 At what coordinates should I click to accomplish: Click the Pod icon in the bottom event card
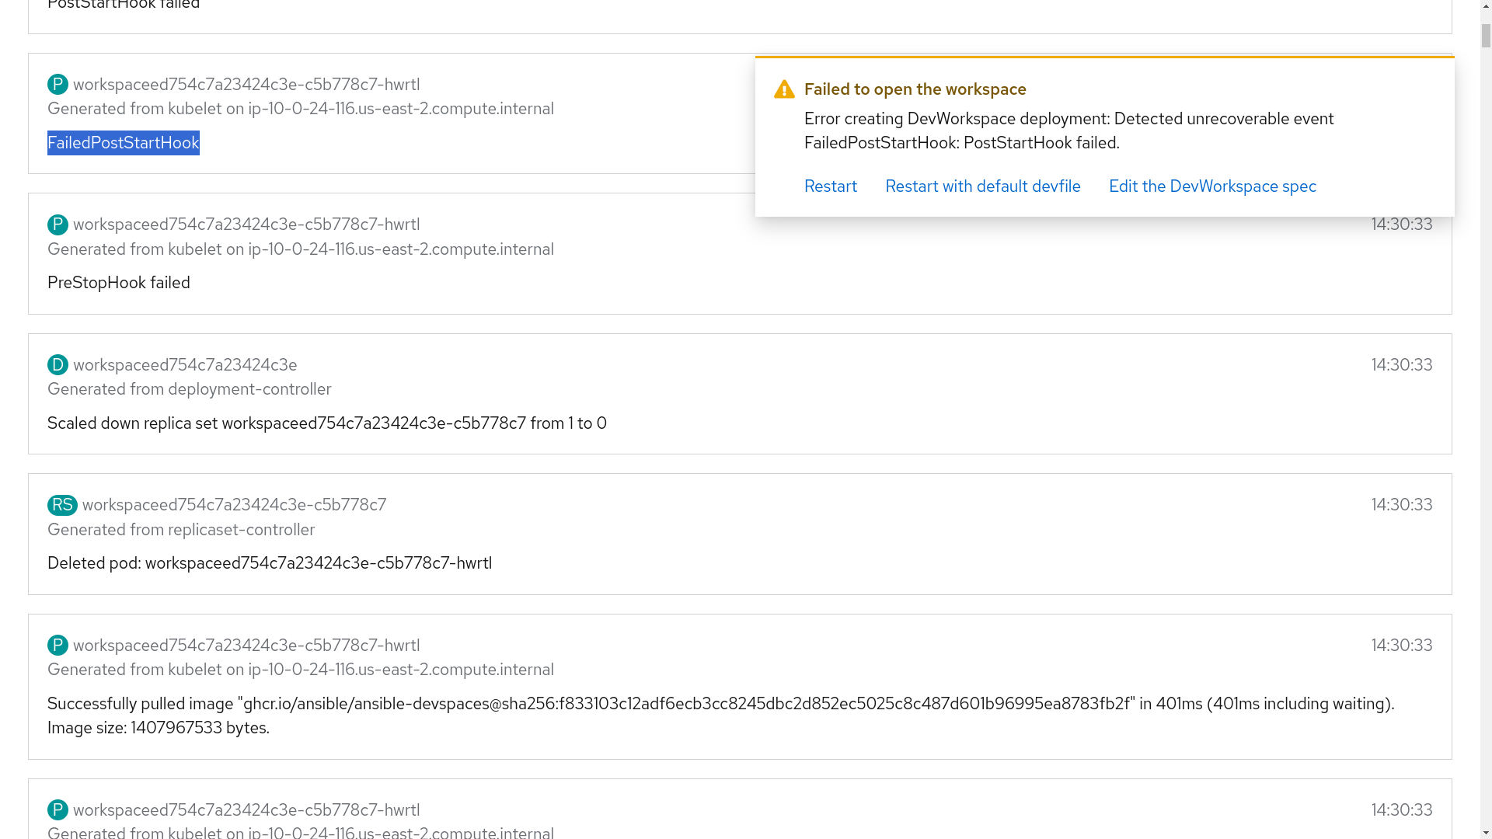[58, 810]
